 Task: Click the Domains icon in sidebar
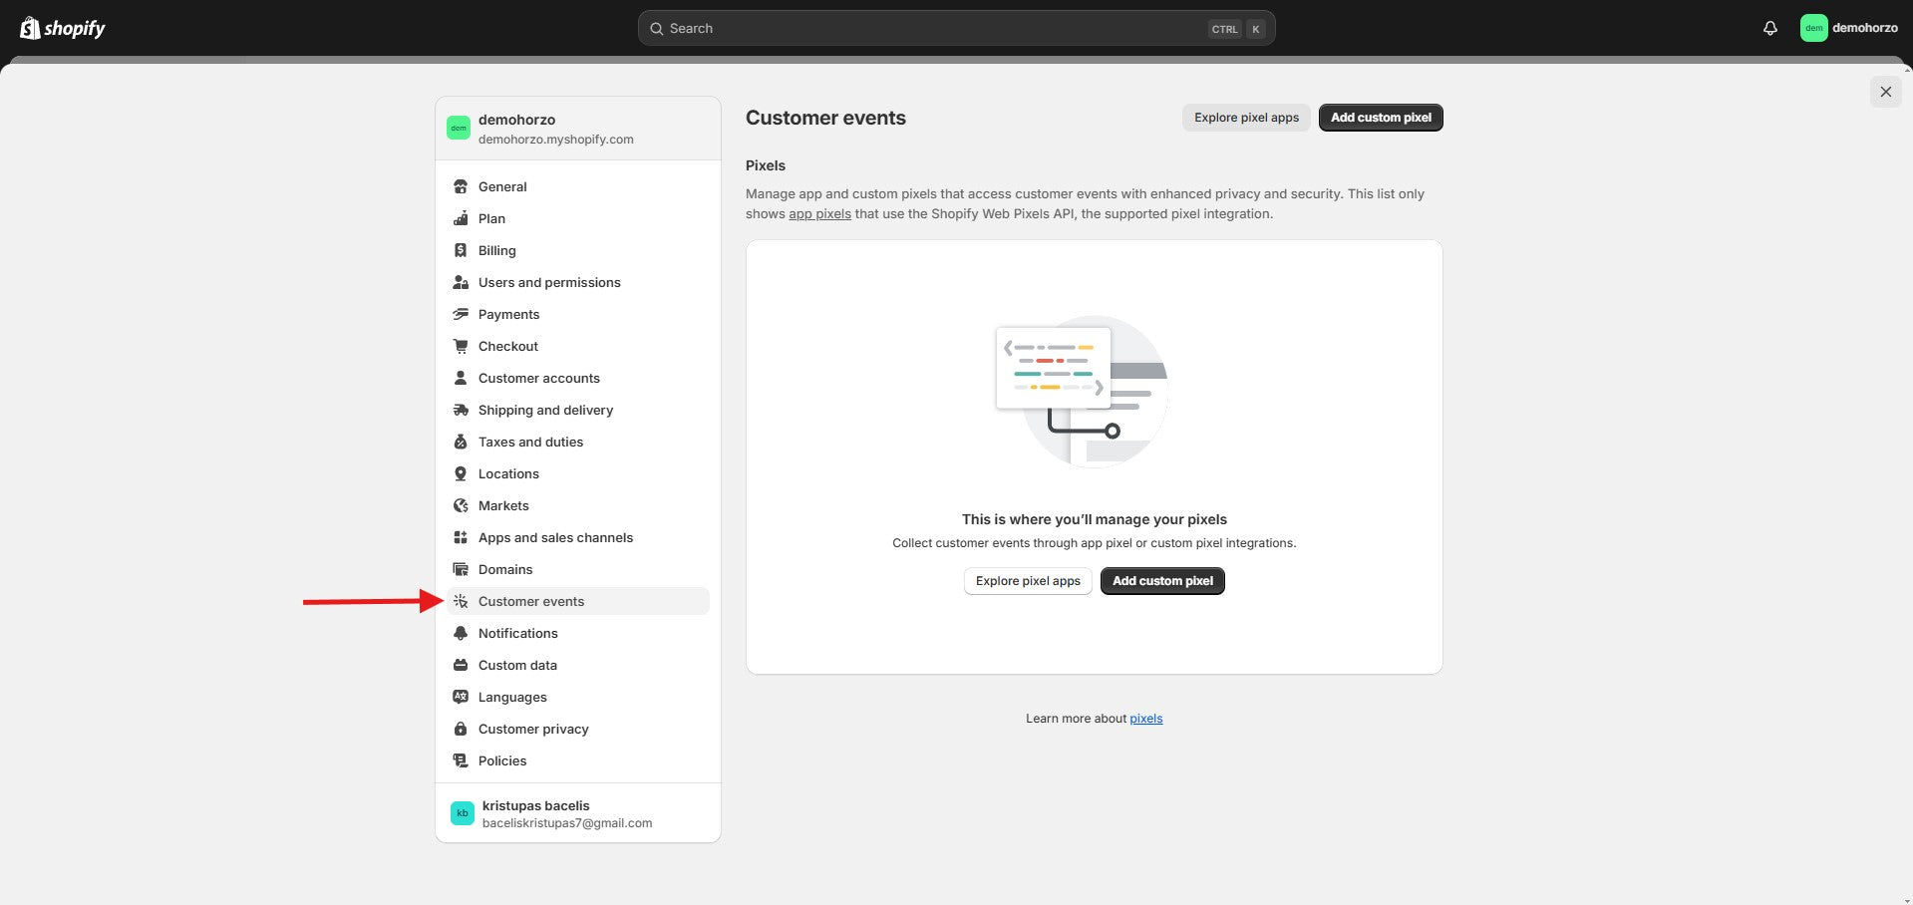click(x=461, y=569)
